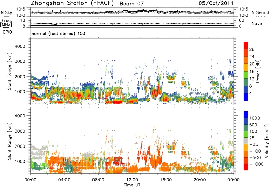The image size is (270, 187).
Task: Click the blue bottom segment of power colorbar
Action: point(246,97)
